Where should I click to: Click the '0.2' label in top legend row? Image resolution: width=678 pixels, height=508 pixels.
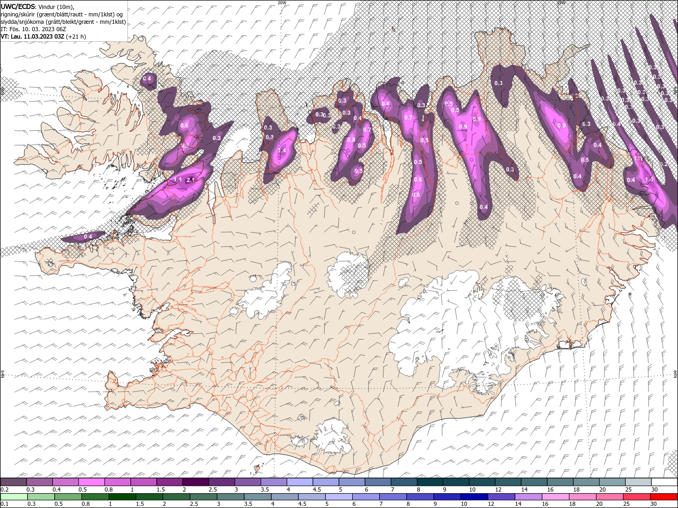[4, 489]
